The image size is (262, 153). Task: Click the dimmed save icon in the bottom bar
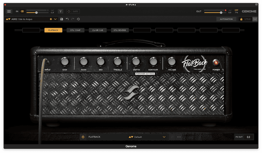172,137
